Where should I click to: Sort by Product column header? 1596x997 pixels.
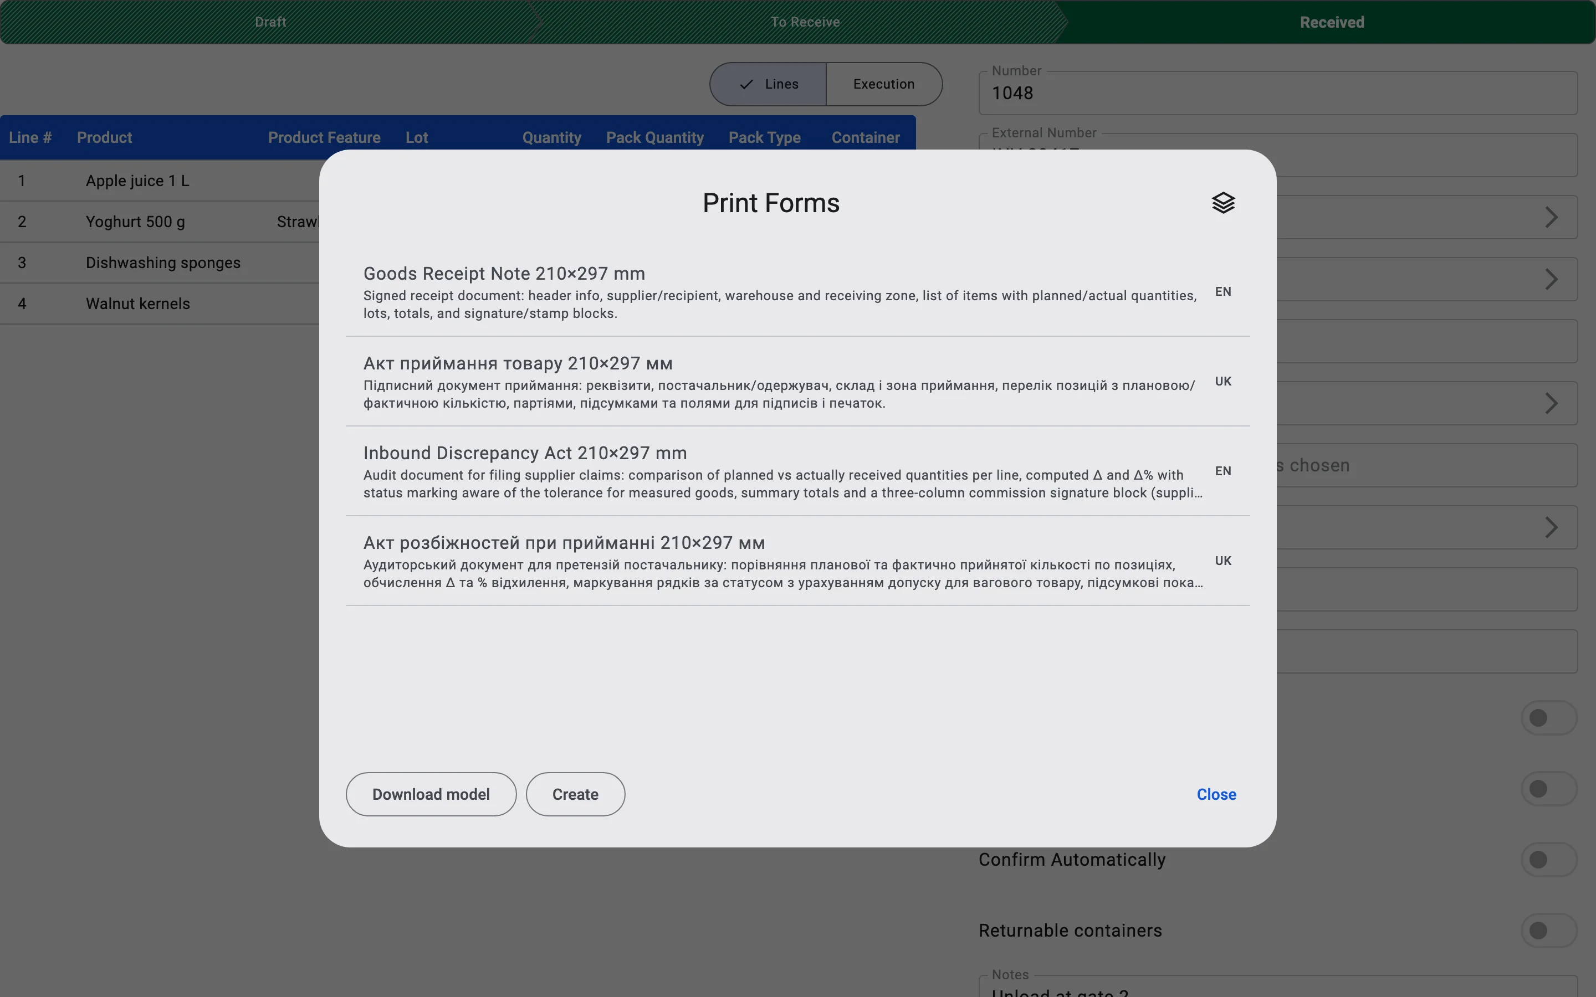click(104, 137)
